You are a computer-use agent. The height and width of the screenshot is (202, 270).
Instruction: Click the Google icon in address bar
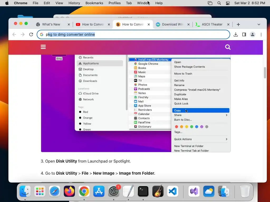click(x=41, y=34)
